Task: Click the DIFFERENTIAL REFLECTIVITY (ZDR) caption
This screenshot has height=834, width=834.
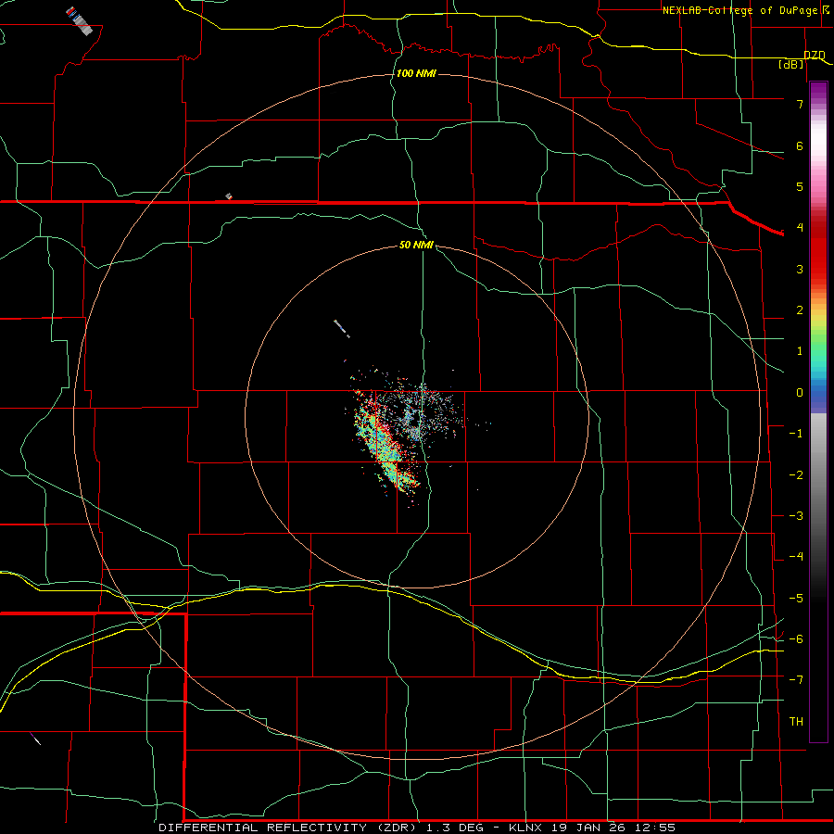Action: (288, 828)
